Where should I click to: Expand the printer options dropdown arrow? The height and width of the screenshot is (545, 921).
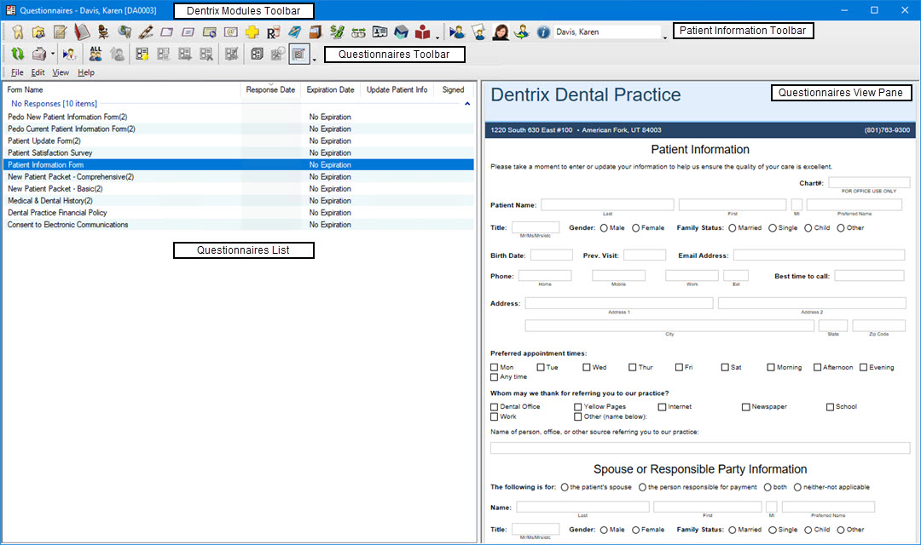(53, 54)
